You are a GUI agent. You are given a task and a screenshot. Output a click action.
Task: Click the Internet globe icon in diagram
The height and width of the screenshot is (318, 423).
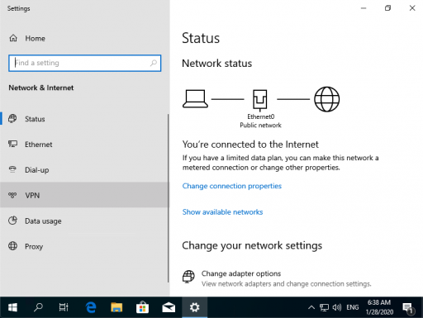tap(327, 99)
